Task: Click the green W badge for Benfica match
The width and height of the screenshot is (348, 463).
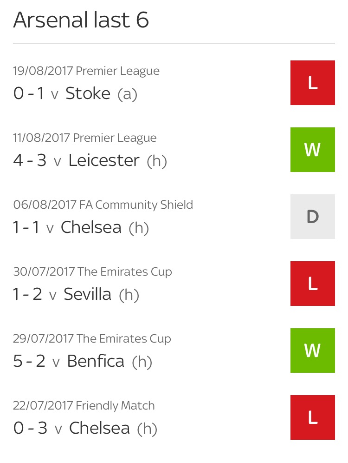Action: coord(312,351)
